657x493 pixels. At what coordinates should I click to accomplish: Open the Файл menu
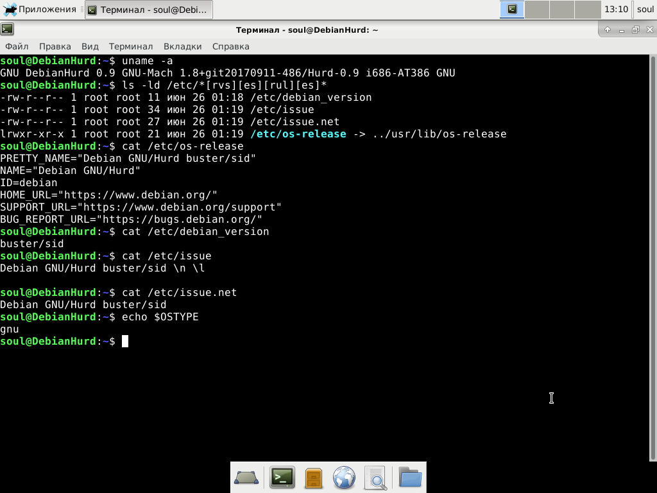point(17,46)
